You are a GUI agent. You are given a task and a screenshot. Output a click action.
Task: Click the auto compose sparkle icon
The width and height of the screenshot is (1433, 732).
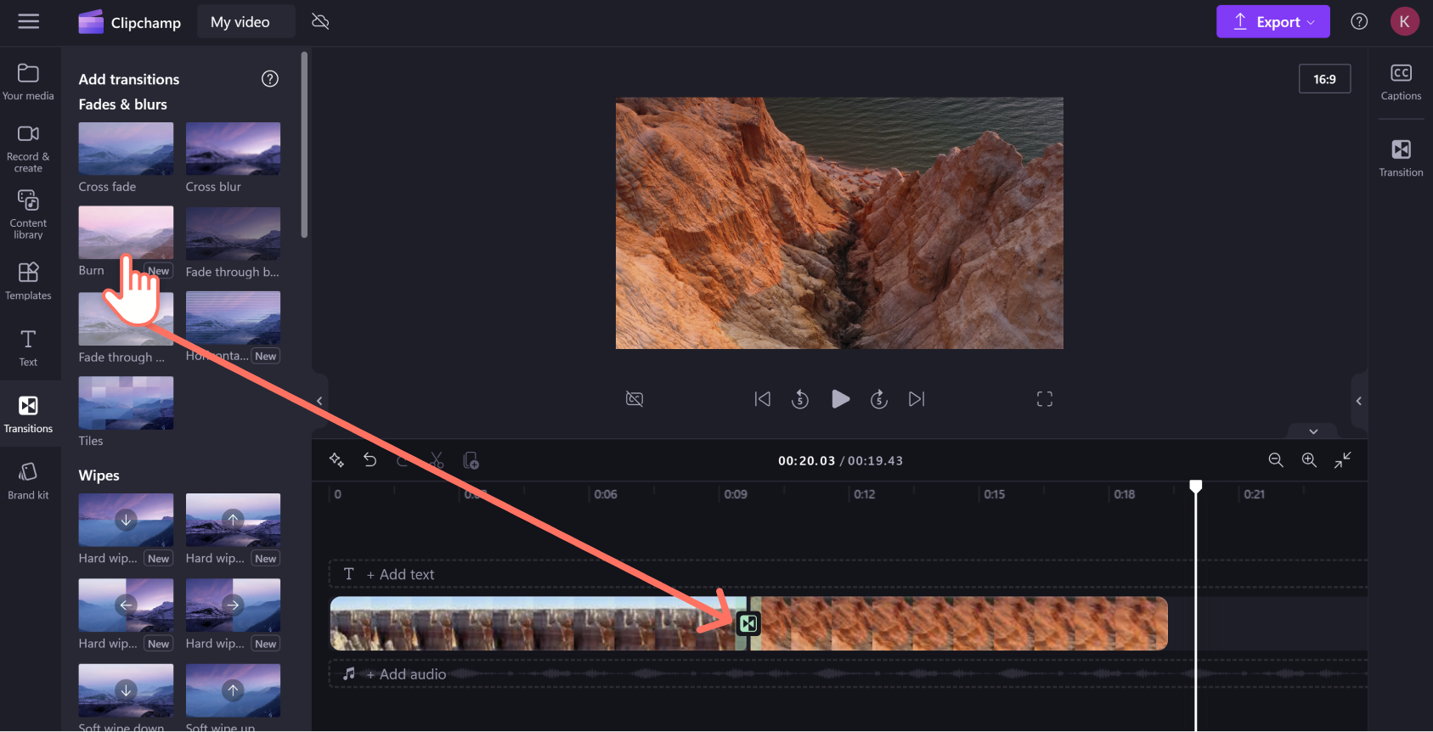click(336, 460)
